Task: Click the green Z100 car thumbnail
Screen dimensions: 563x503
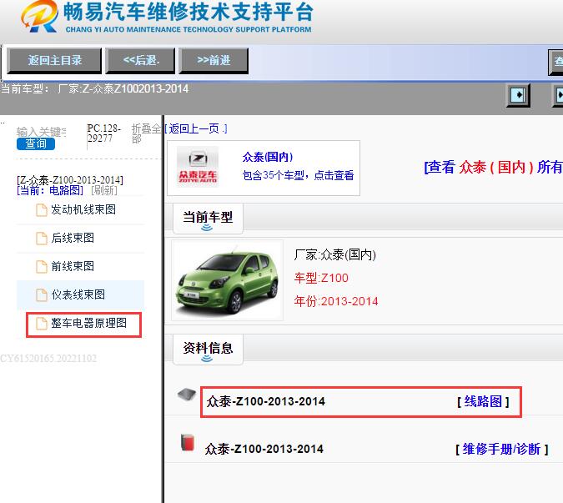Action: 227,280
